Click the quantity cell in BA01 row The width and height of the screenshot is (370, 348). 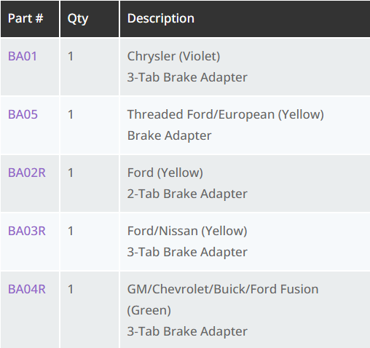coord(90,67)
